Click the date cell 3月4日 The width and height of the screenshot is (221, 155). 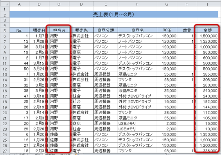[x=39, y=47]
